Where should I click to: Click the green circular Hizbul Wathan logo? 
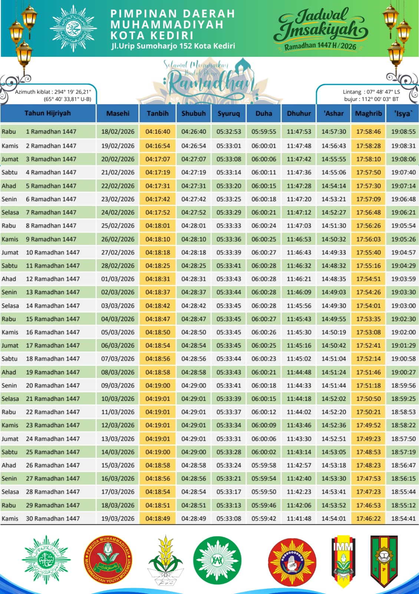click(x=217, y=560)
